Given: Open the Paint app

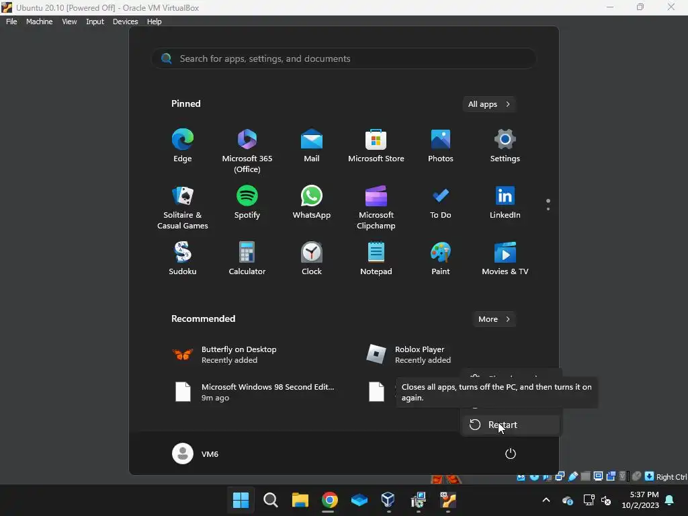Looking at the screenshot, I should [x=441, y=259].
